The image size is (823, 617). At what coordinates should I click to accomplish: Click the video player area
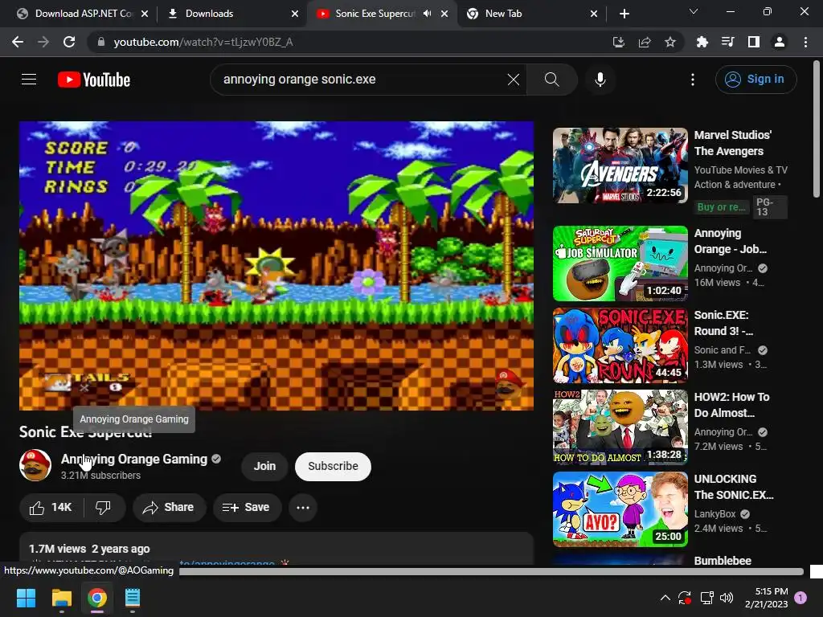pyautogui.click(x=276, y=265)
